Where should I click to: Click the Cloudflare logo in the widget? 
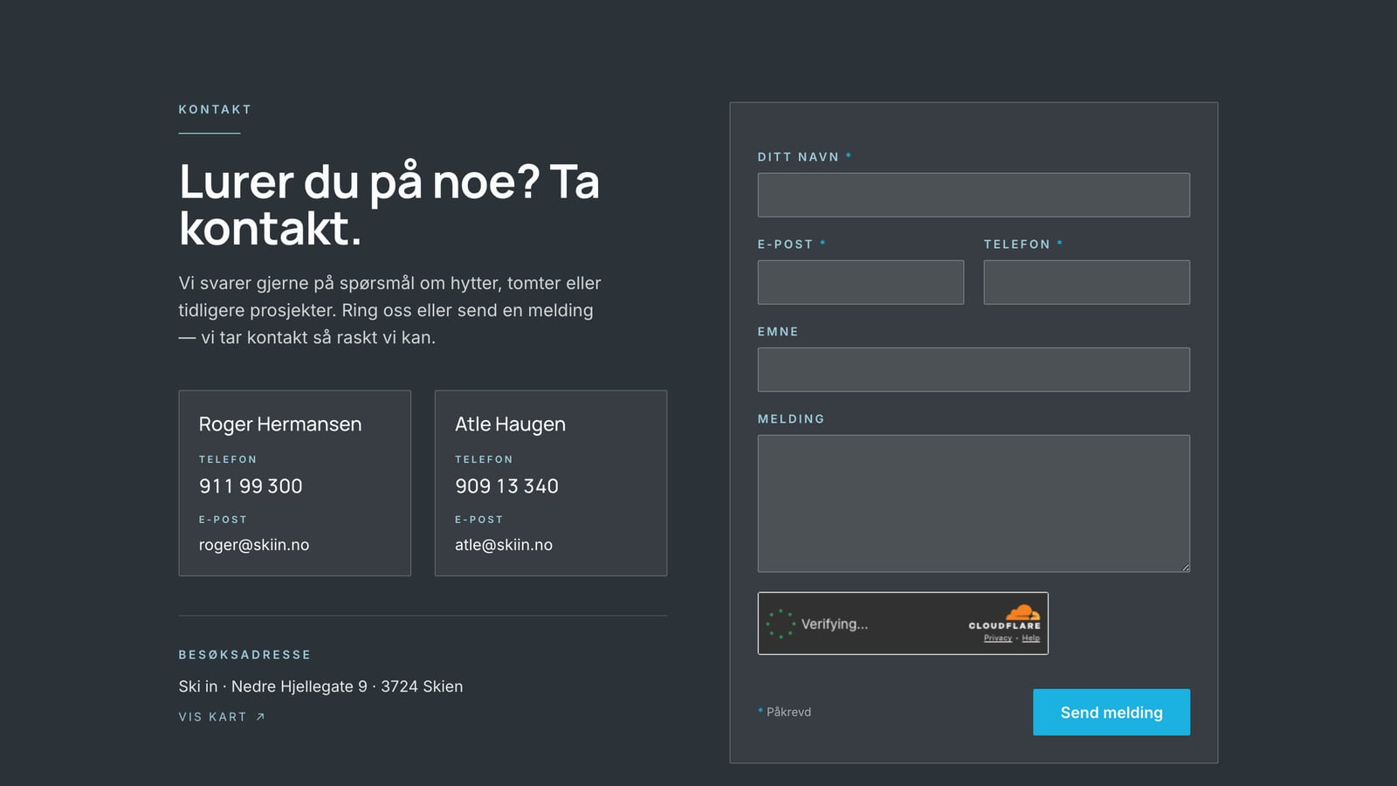(1005, 617)
